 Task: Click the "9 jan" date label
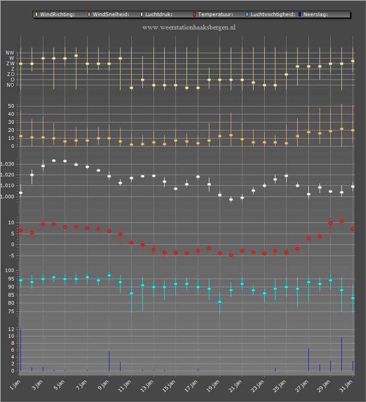coord(104,385)
